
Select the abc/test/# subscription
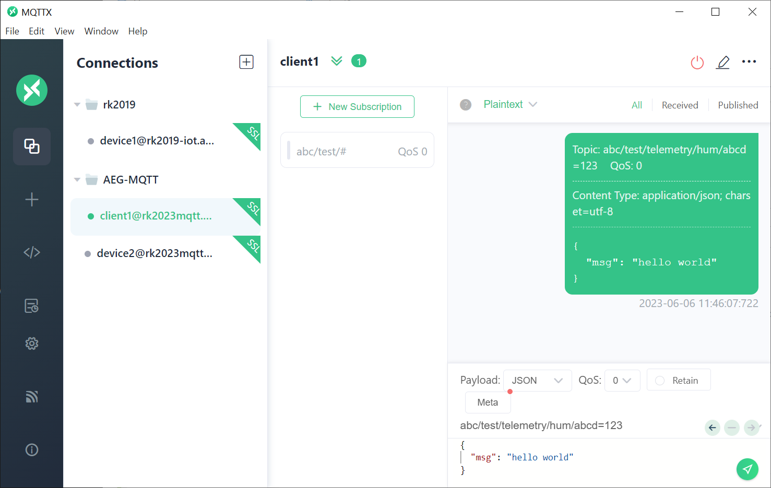(x=357, y=150)
